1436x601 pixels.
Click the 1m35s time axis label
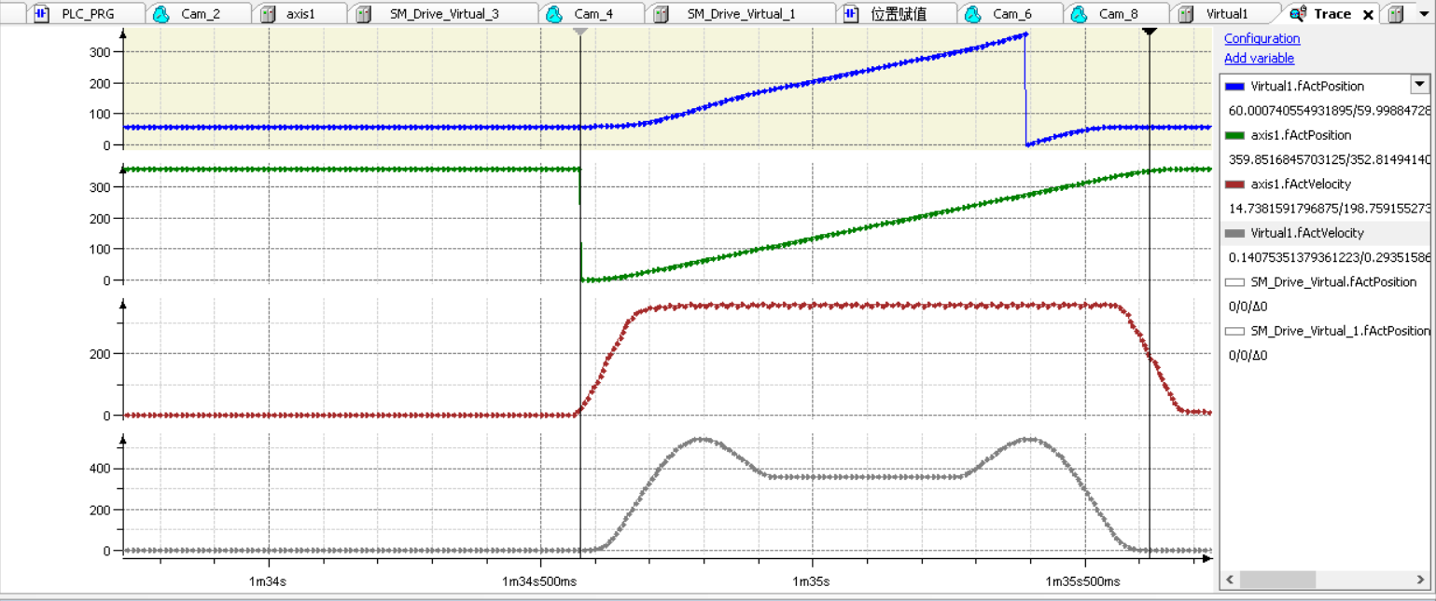(813, 581)
